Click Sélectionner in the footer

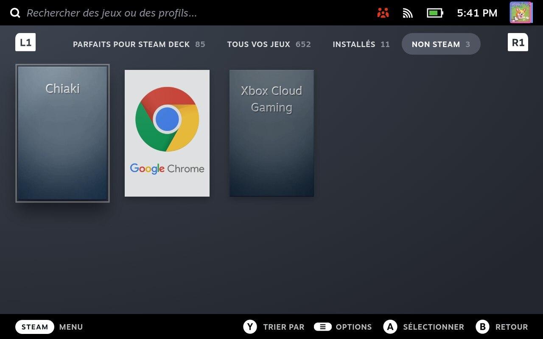click(434, 327)
